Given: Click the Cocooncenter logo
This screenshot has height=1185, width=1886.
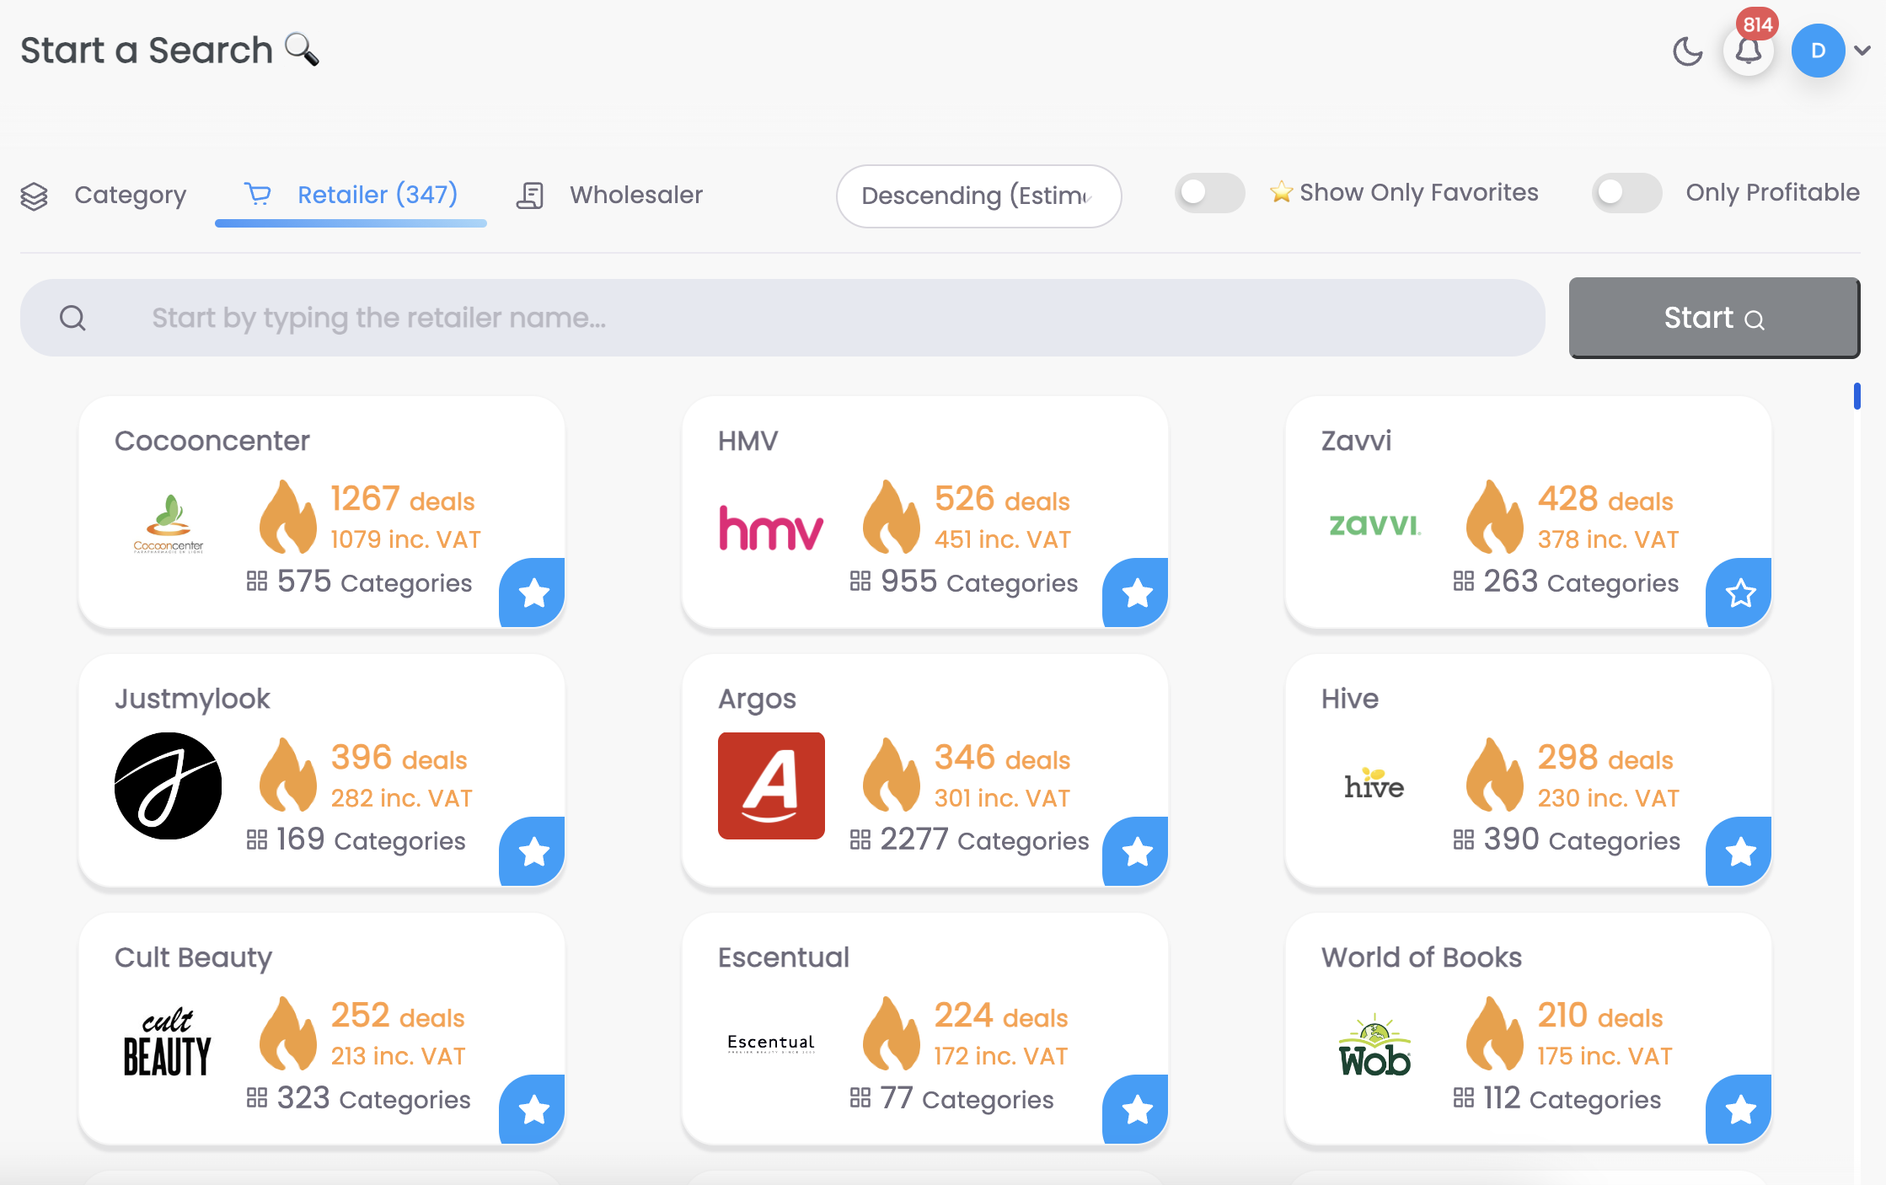Looking at the screenshot, I should (169, 524).
